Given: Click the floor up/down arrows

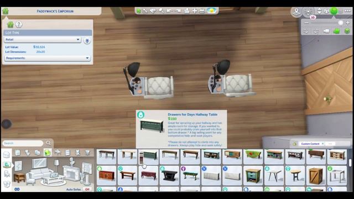Looking at the screenshot, I should coord(320,11).
